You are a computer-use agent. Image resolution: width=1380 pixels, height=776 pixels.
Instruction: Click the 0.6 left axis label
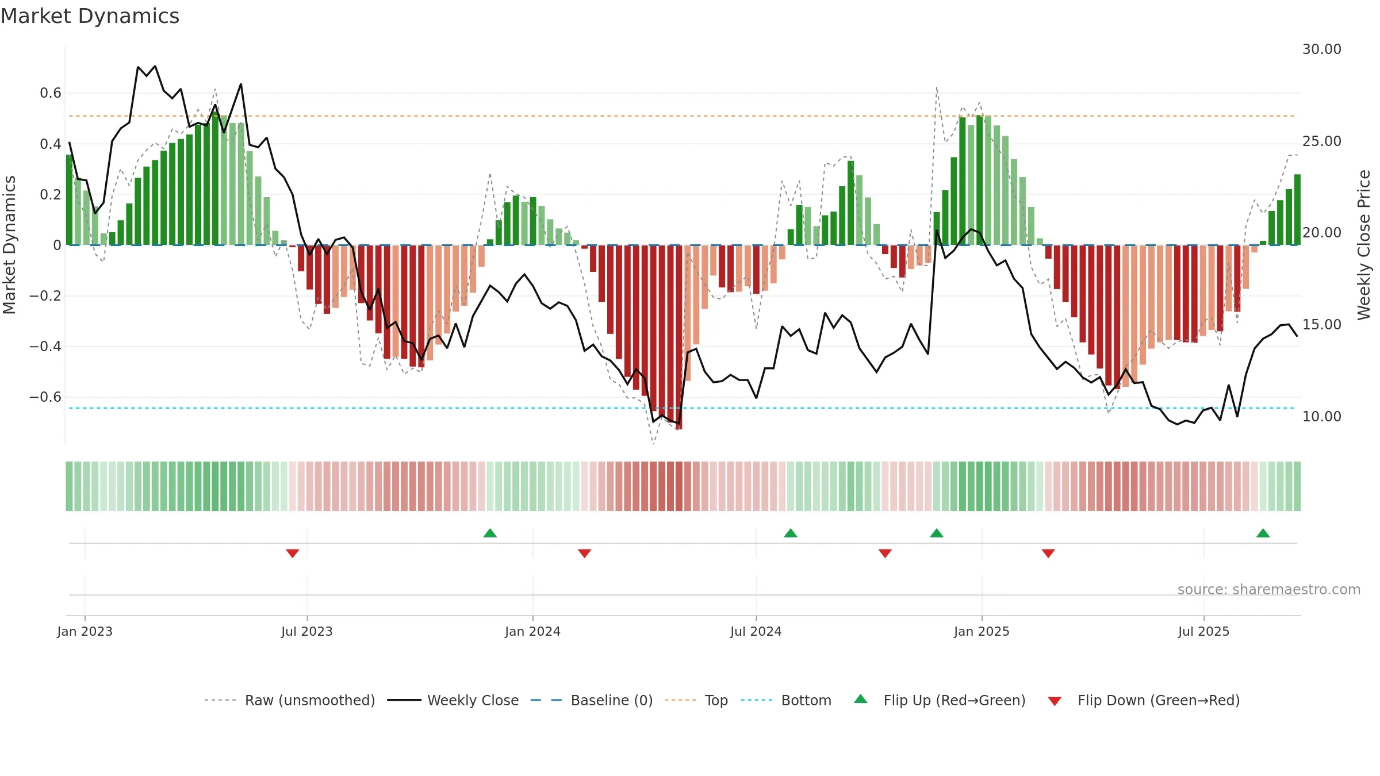(x=51, y=93)
